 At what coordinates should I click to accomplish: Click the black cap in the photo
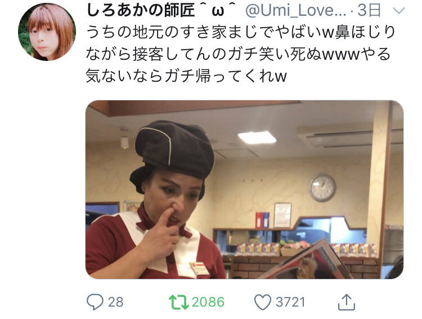(x=172, y=155)
